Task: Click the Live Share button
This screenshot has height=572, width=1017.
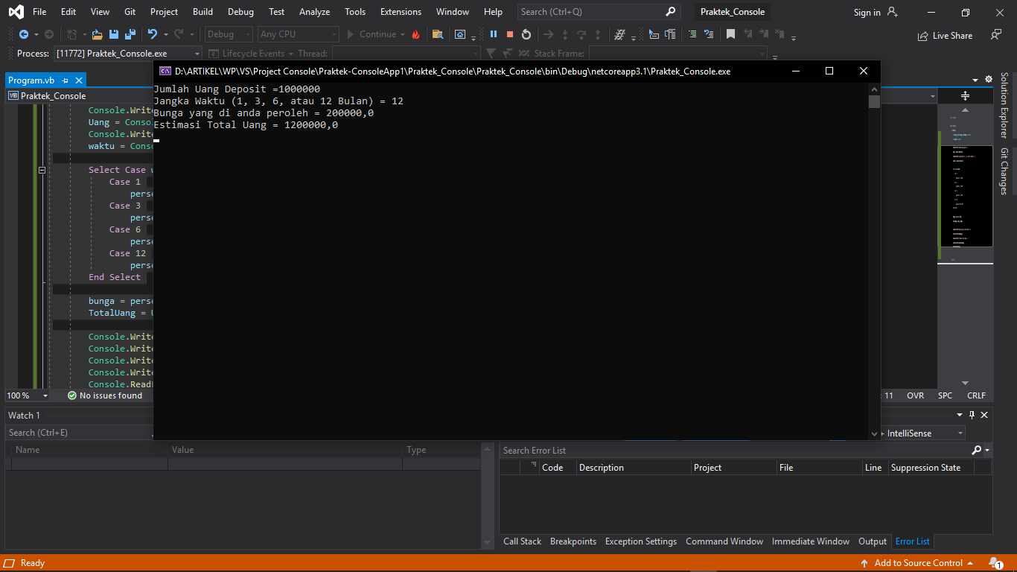Action: click(946, 35)
